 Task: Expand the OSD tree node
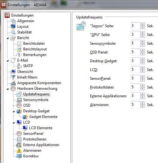(x=13, y=106)
